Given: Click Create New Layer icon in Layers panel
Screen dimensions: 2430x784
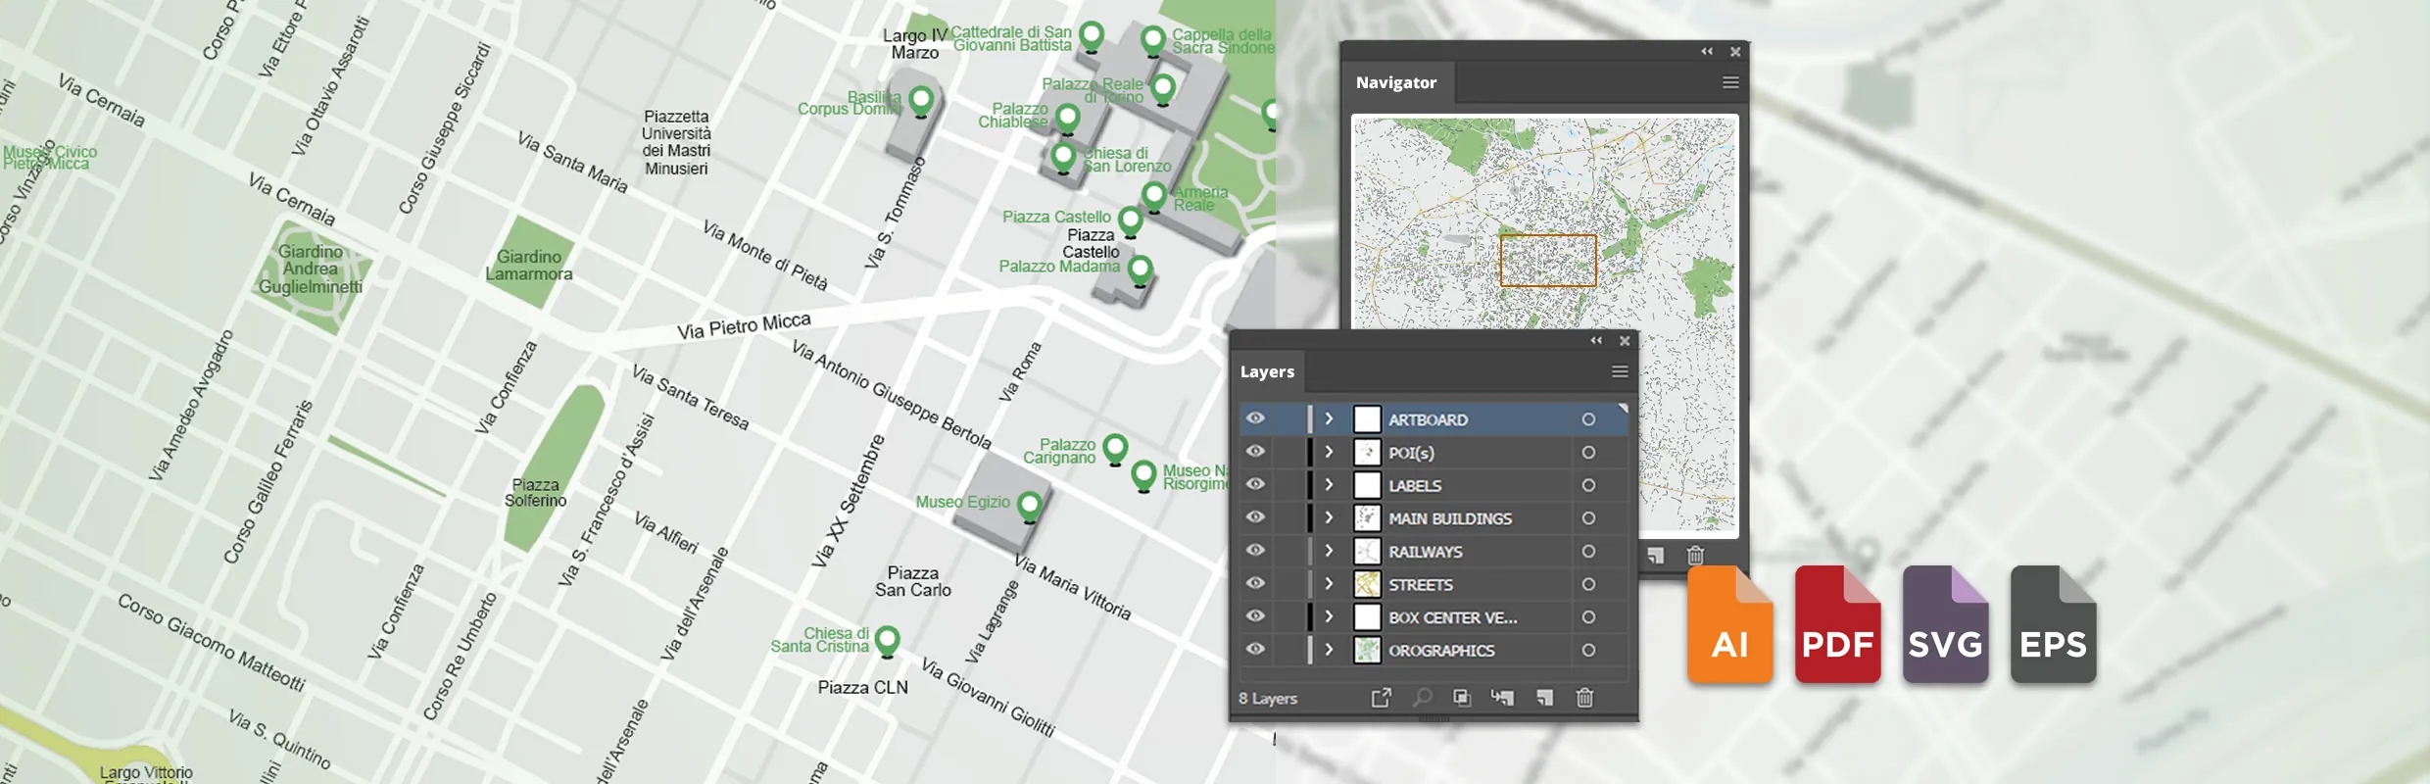Looking at the screenshot, I should pyautogui.click(x=1544, y=698).
